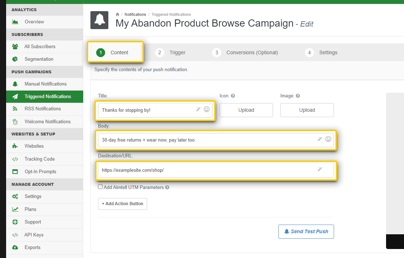Open RSS Notifications from the sidebar
The height and width of the screenshot is (258, 404).
coord(42,109)
